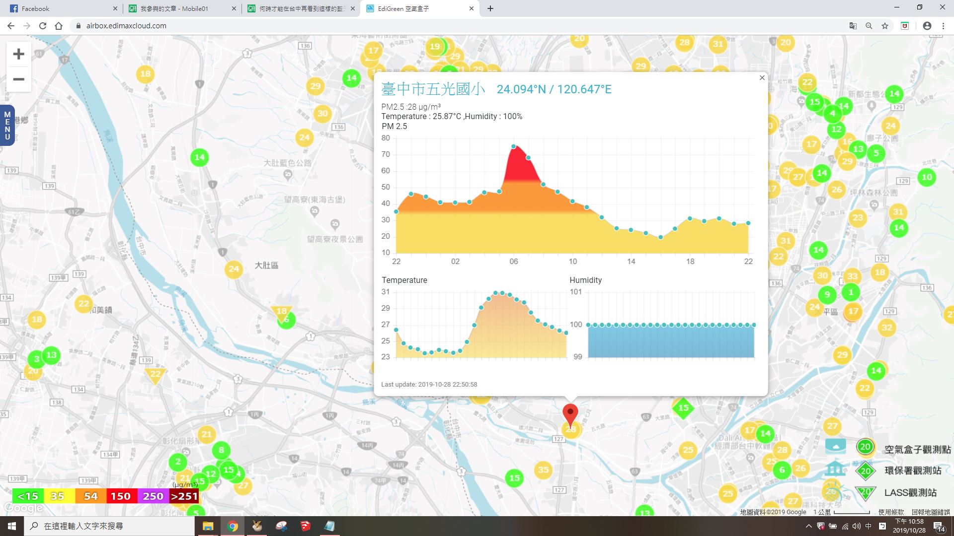Zoom in the map with plus button
Viewport: 954px width, 536px height.
point(18,54)
